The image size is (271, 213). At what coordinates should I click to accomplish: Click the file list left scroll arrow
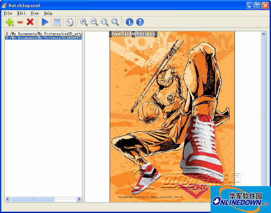click(x=7, y=199)
